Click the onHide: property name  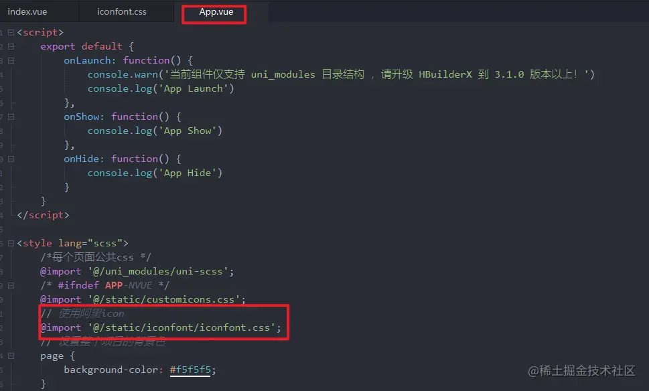[x=84, y=159]
